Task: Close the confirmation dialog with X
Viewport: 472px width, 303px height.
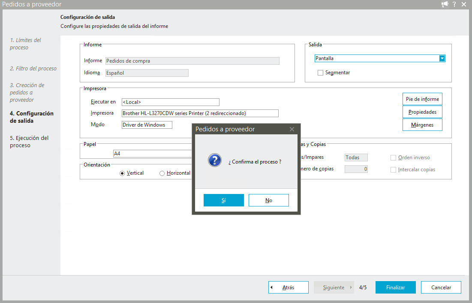Action: coord(292,129)
